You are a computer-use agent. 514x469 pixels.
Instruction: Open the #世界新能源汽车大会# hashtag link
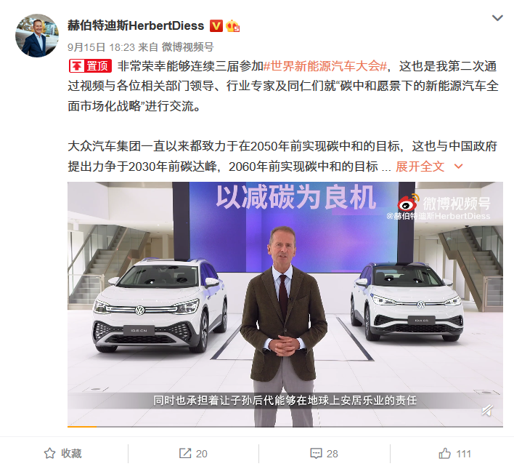pyautogui.click(x=325, y=66)
